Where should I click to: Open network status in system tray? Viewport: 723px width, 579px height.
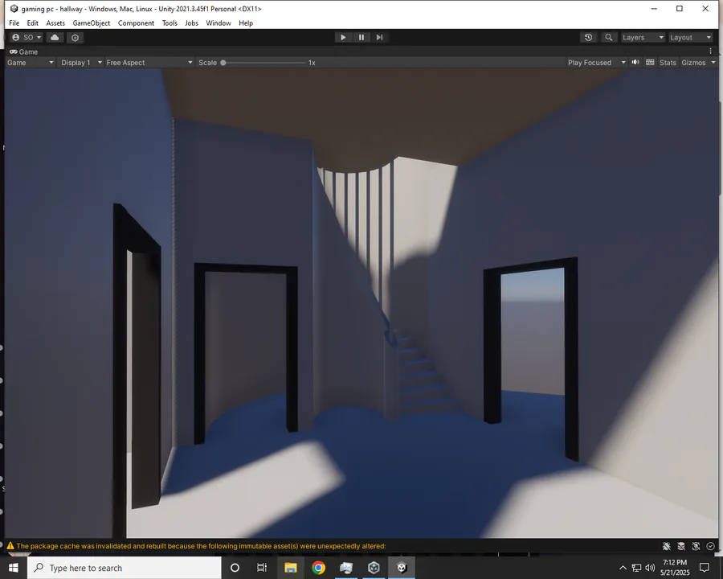click(636, 568)
